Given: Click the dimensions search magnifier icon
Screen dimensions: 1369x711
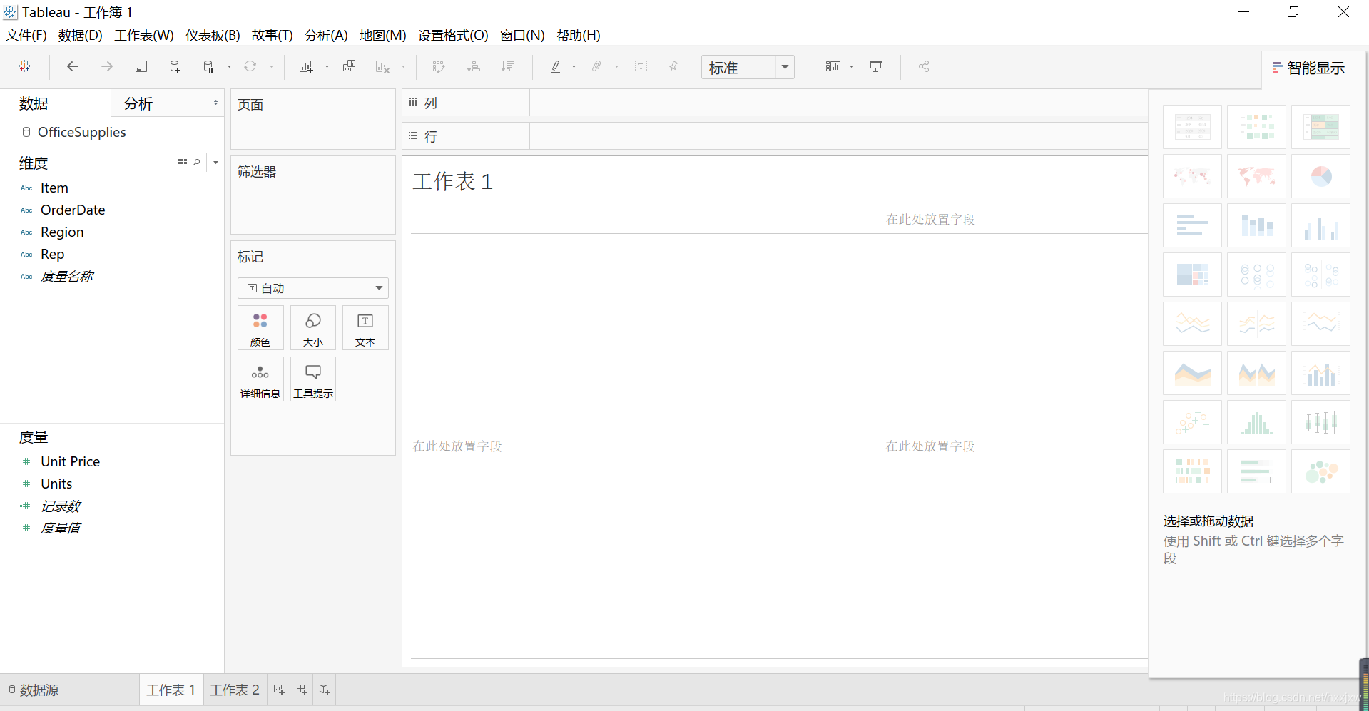Looking at the screenshot, I should [x=197, y=163].
